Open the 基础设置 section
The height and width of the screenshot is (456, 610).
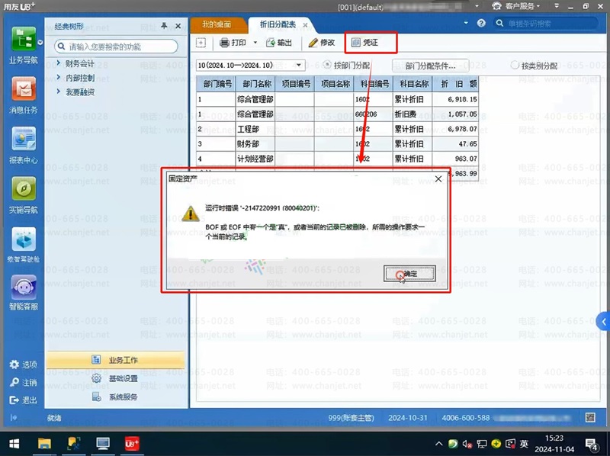click(116, 378)
